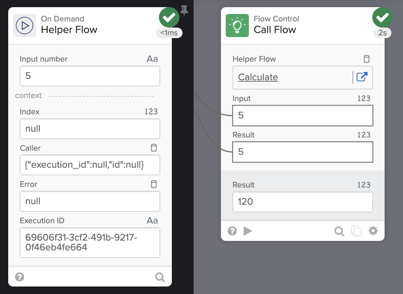Screen dimensions: 403x294
Task: Click the Calculate helper flow link
Action: pos(258,77)
